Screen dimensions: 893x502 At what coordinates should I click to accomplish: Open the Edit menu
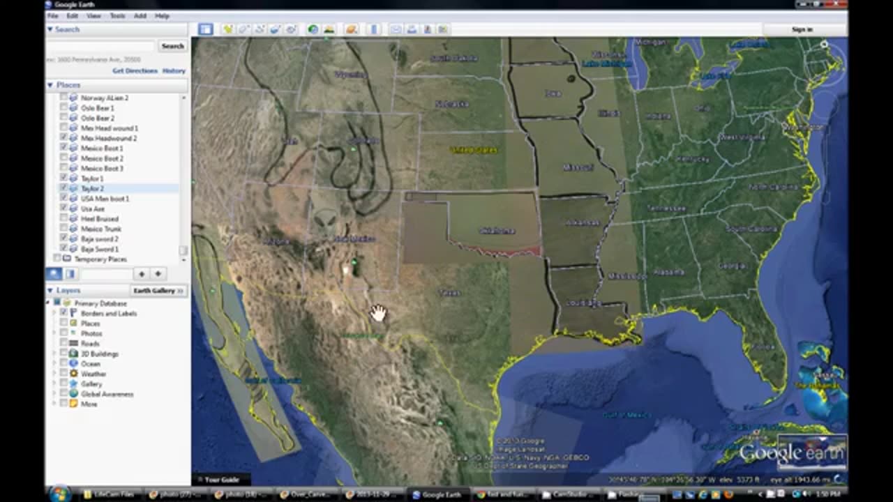[x=73, y=15]
